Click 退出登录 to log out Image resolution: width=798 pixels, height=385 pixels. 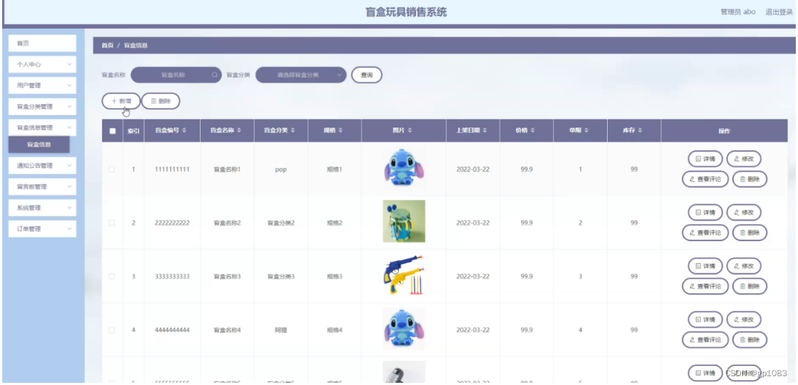pyautogui.click(x=779, y=12)
